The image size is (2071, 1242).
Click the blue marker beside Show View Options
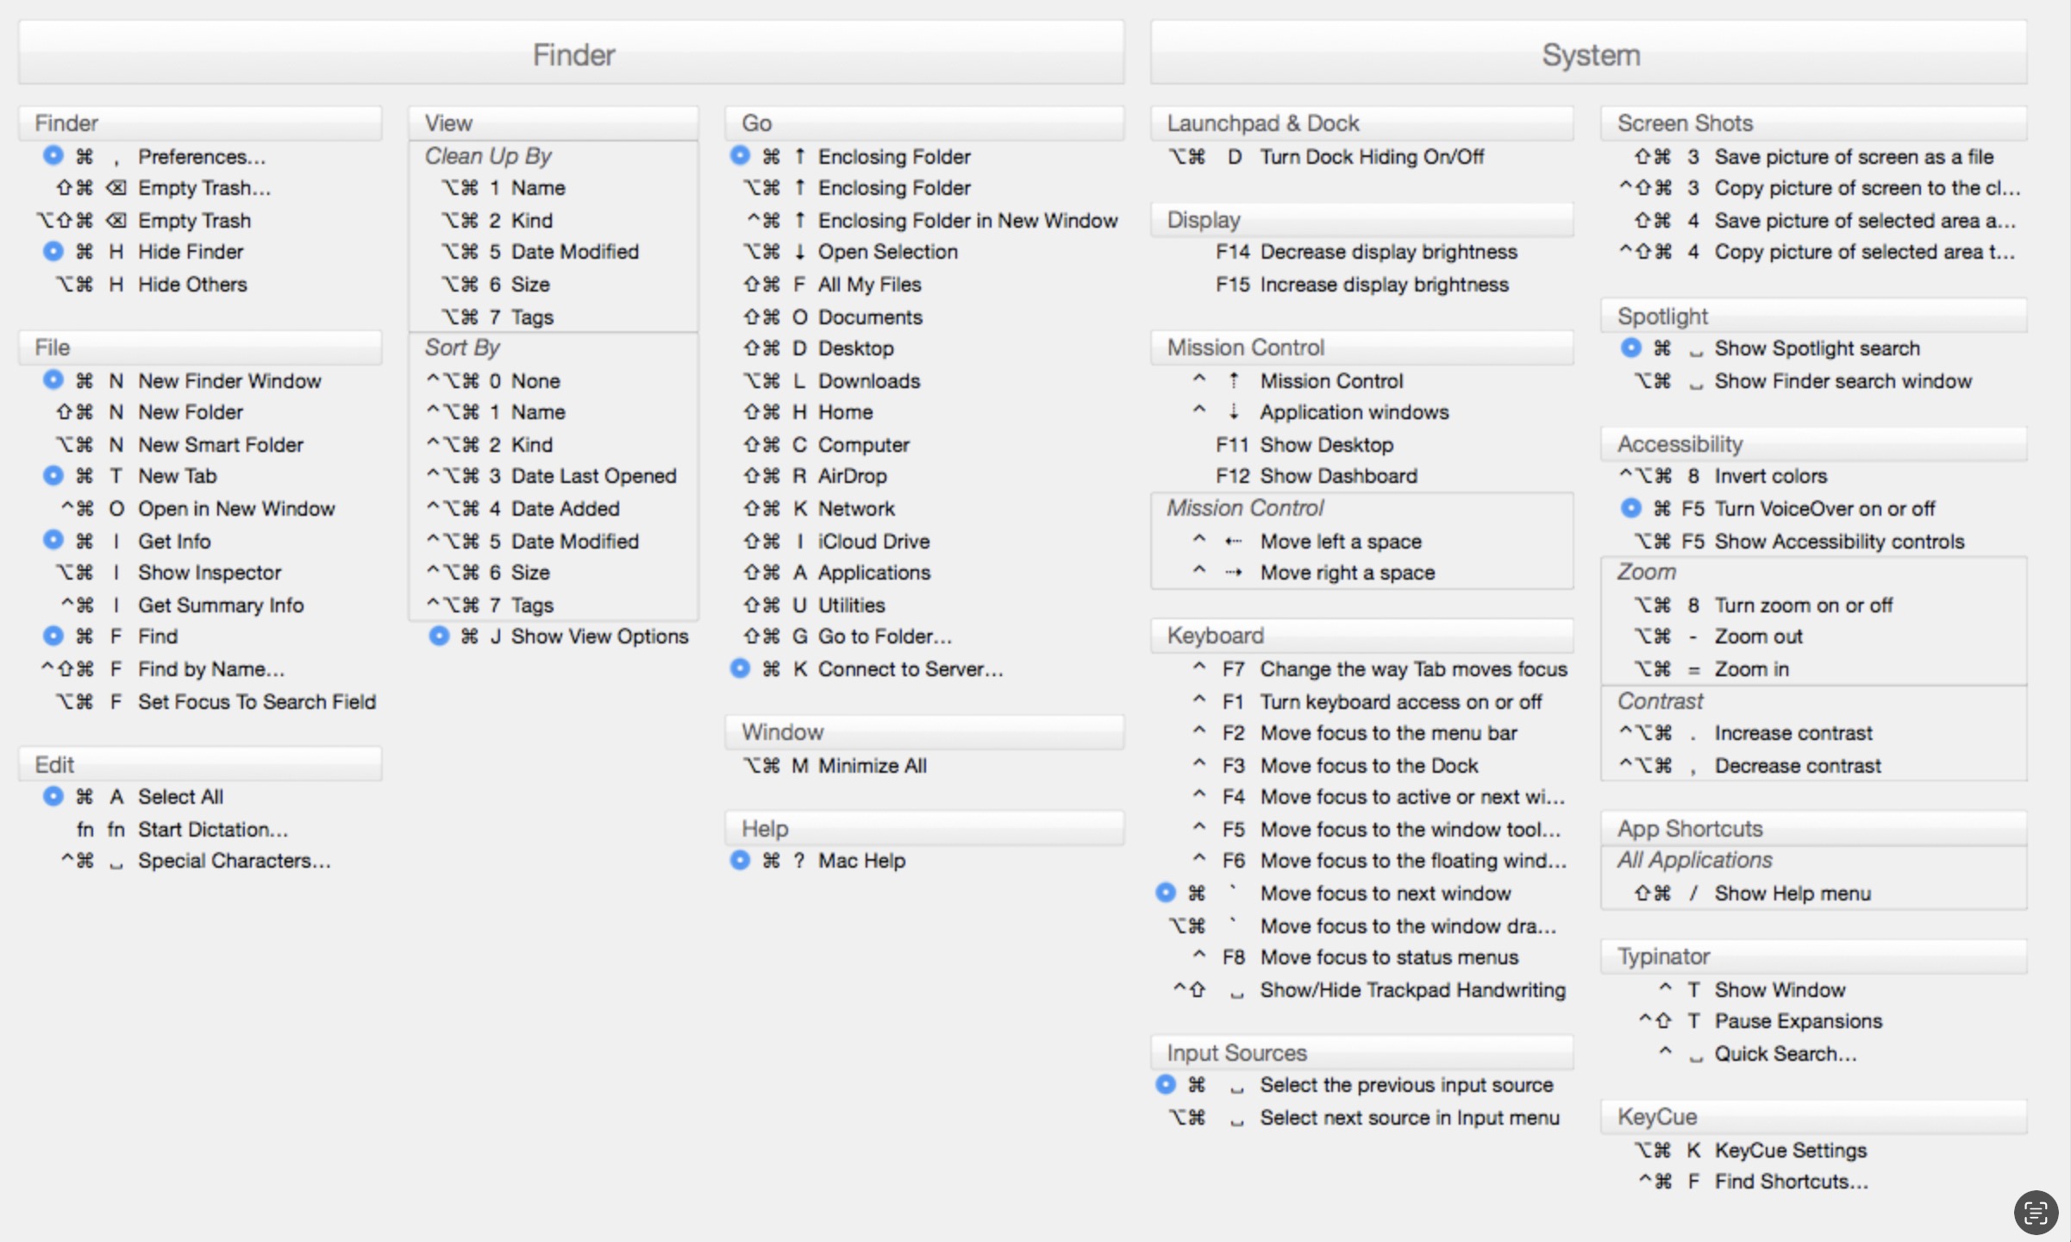(440, 637)
